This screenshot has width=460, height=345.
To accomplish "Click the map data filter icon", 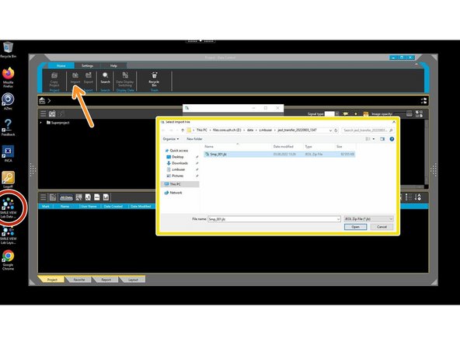I will click(x=106, y=197).
